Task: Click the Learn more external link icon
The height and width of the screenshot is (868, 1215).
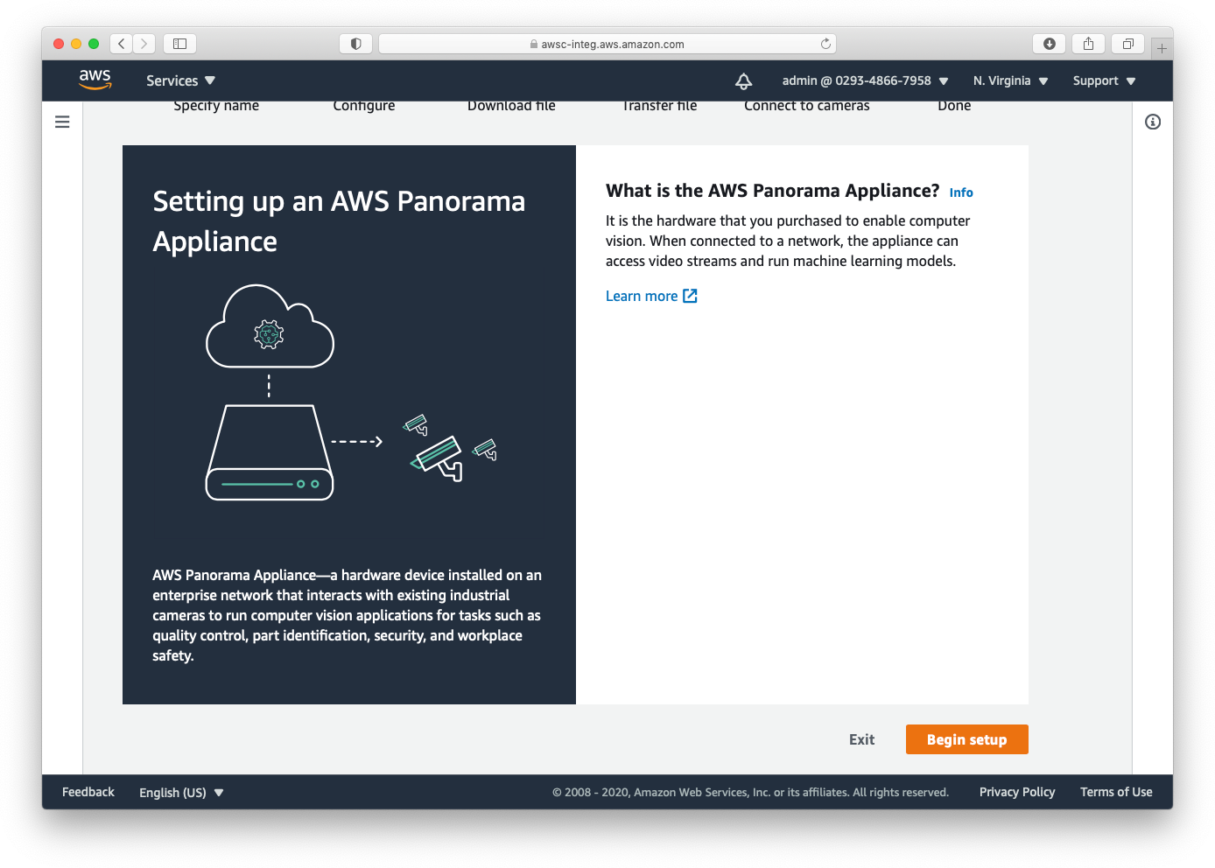Action: point(690,296)
